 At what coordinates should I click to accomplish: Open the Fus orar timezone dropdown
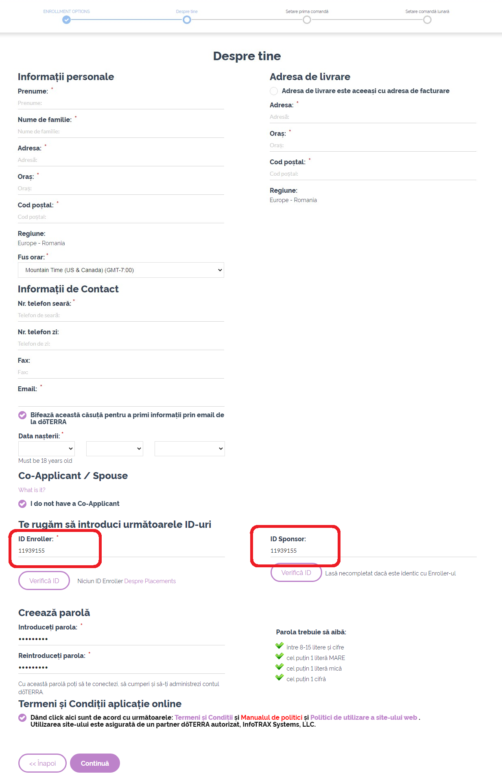[x=121, y=270]
